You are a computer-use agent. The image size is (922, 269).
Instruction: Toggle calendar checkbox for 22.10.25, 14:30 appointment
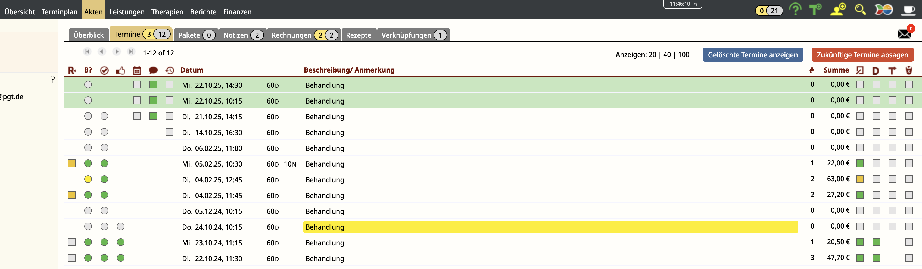point(137,85)
